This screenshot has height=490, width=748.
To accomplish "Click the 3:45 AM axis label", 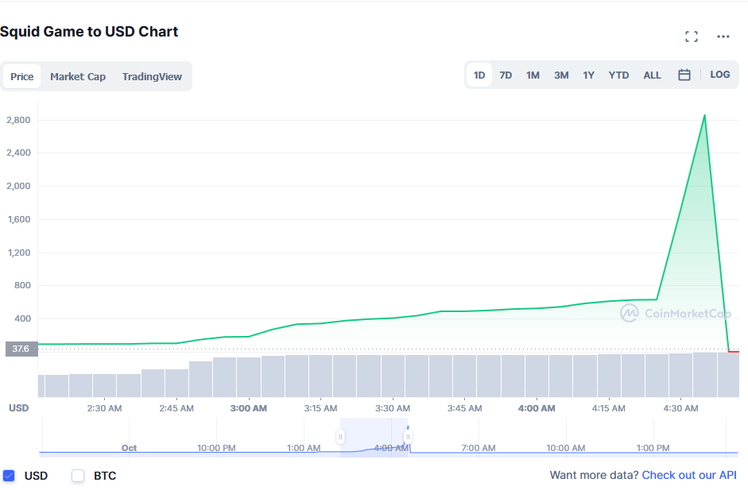I will (x=465, y=408).
